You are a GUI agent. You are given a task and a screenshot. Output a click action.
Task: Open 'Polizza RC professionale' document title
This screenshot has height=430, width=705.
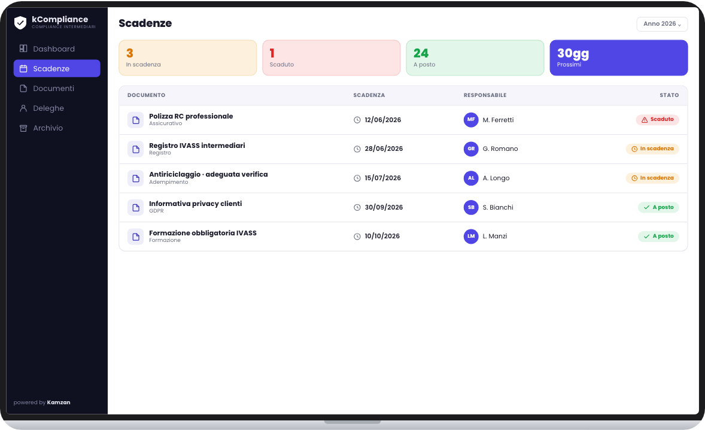(191, 116)
